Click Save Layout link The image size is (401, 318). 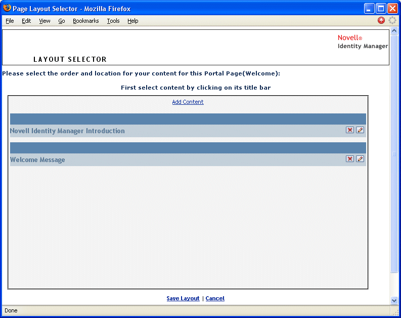[x=183, y=298]
